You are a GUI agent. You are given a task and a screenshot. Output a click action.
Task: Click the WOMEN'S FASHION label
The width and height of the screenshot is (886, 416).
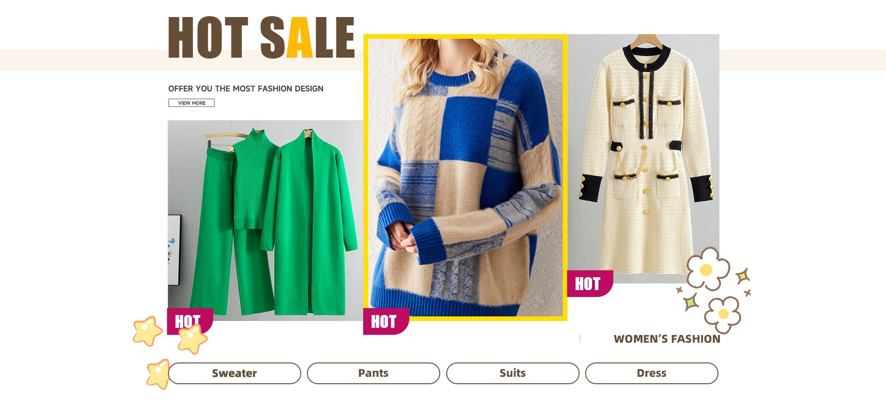point(667,339)
